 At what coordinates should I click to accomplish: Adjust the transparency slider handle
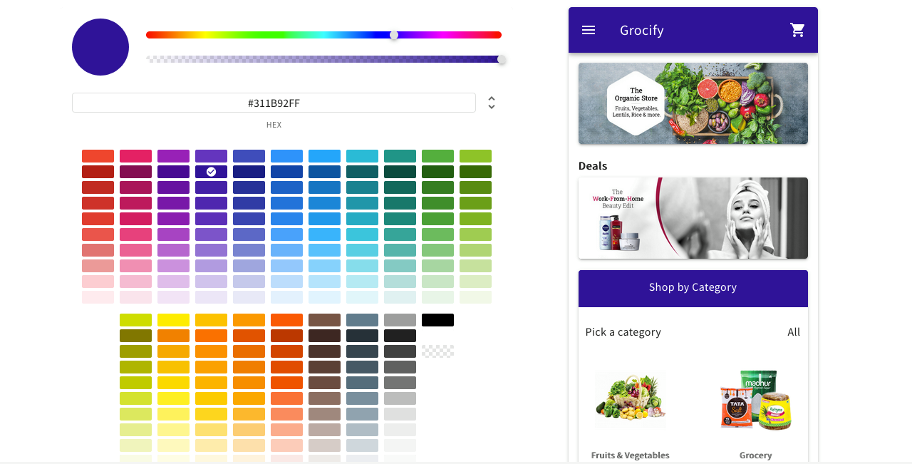coord(501,59)
